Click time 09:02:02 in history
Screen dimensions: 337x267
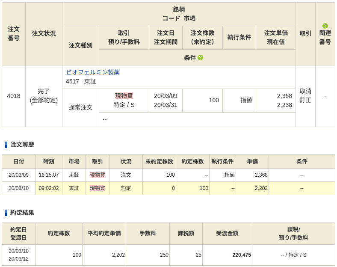pos(49,188)
